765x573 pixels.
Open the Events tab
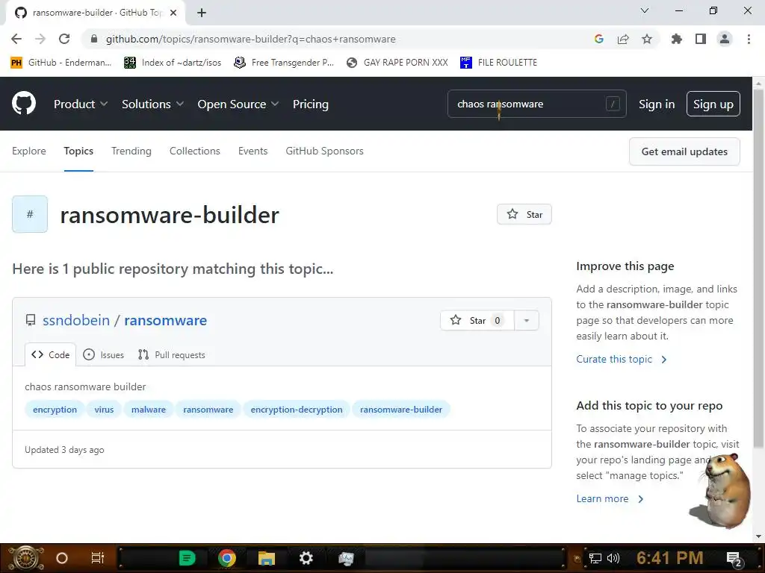coord(253,151)
